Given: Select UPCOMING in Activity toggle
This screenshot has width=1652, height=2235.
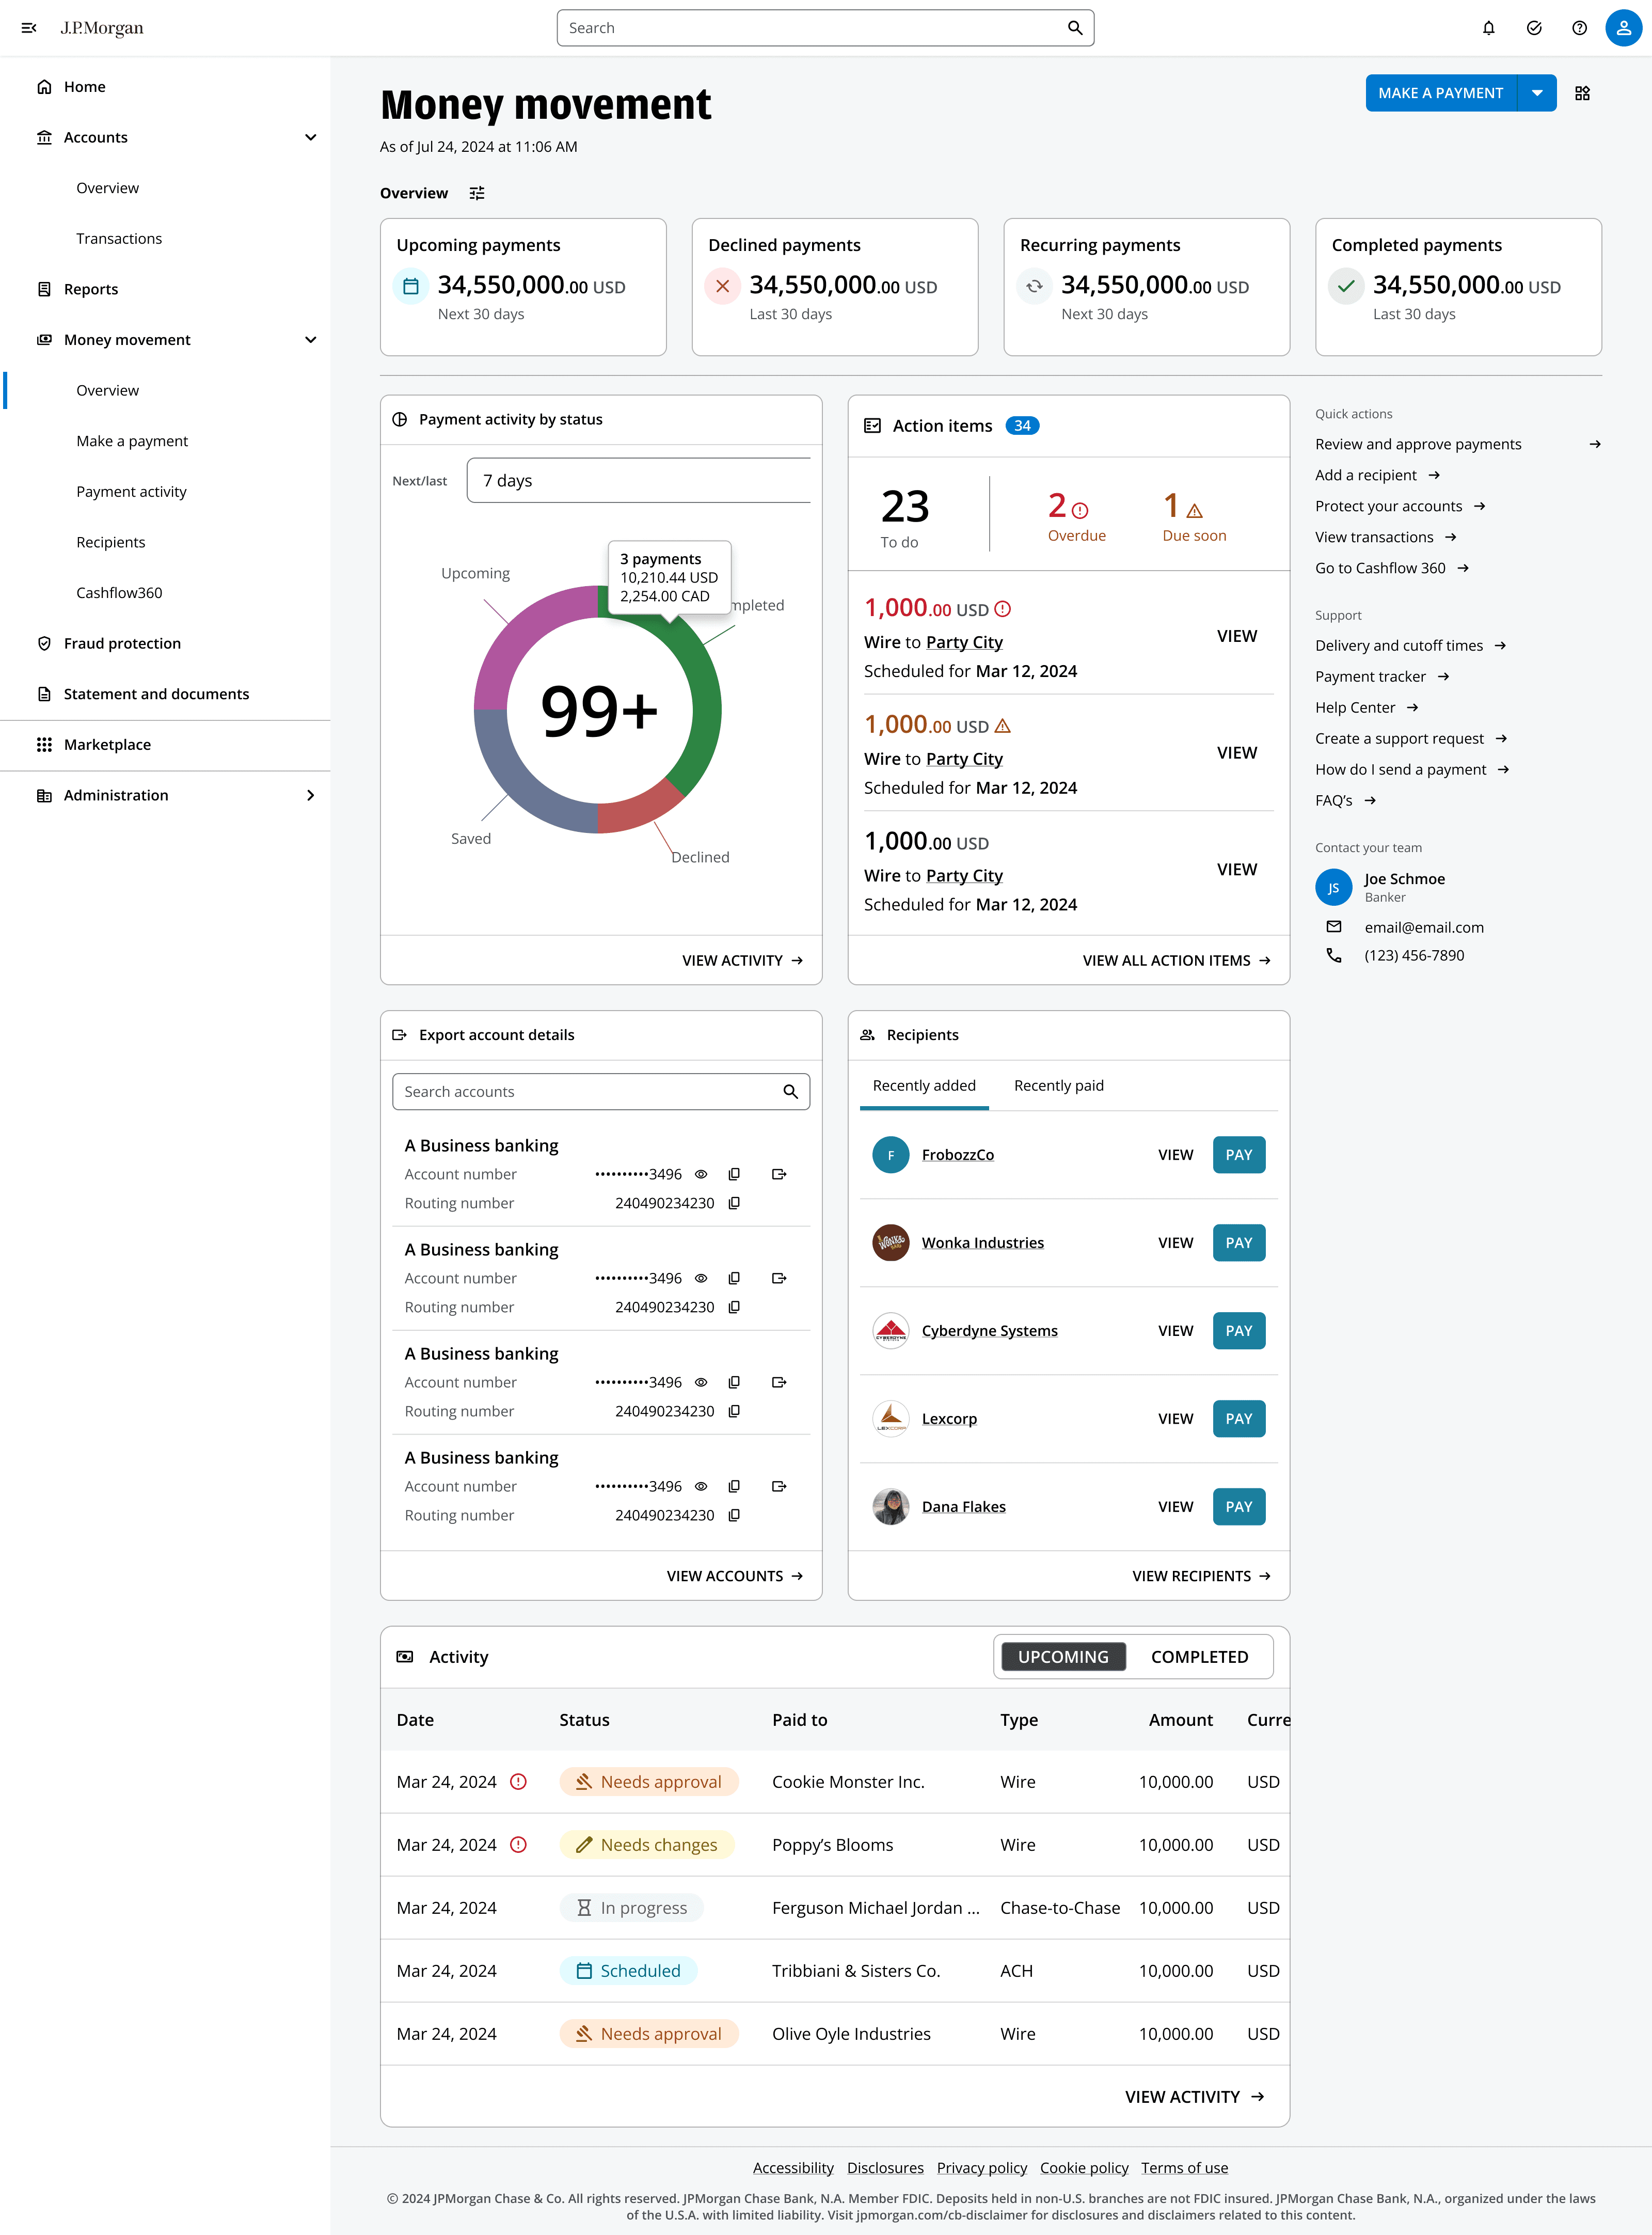Looking at the screenshot, I should pyautogui.click(x=1063, y=1657).
